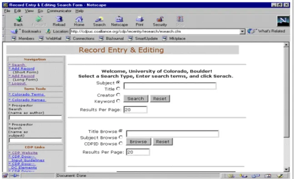Click the location page proxy icon
The height and width of the screenshot is (179, 295).
pyautogui.click(x=48, y=31)
